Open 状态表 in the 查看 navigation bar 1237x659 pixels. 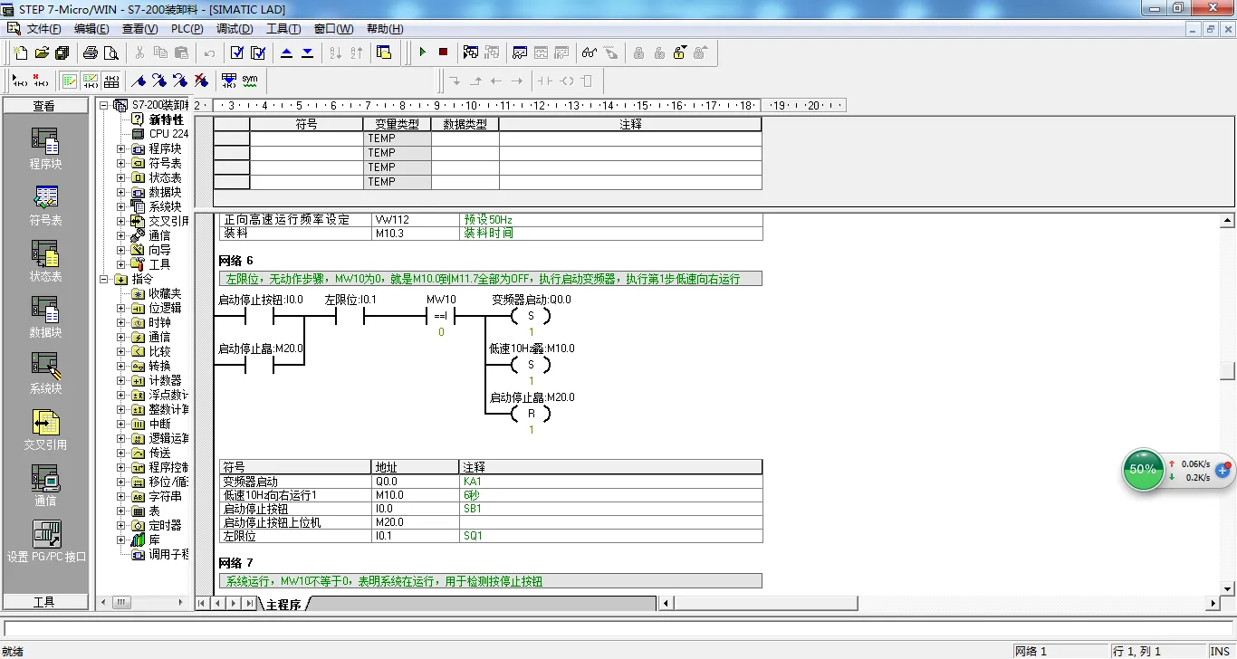[45, 262]
